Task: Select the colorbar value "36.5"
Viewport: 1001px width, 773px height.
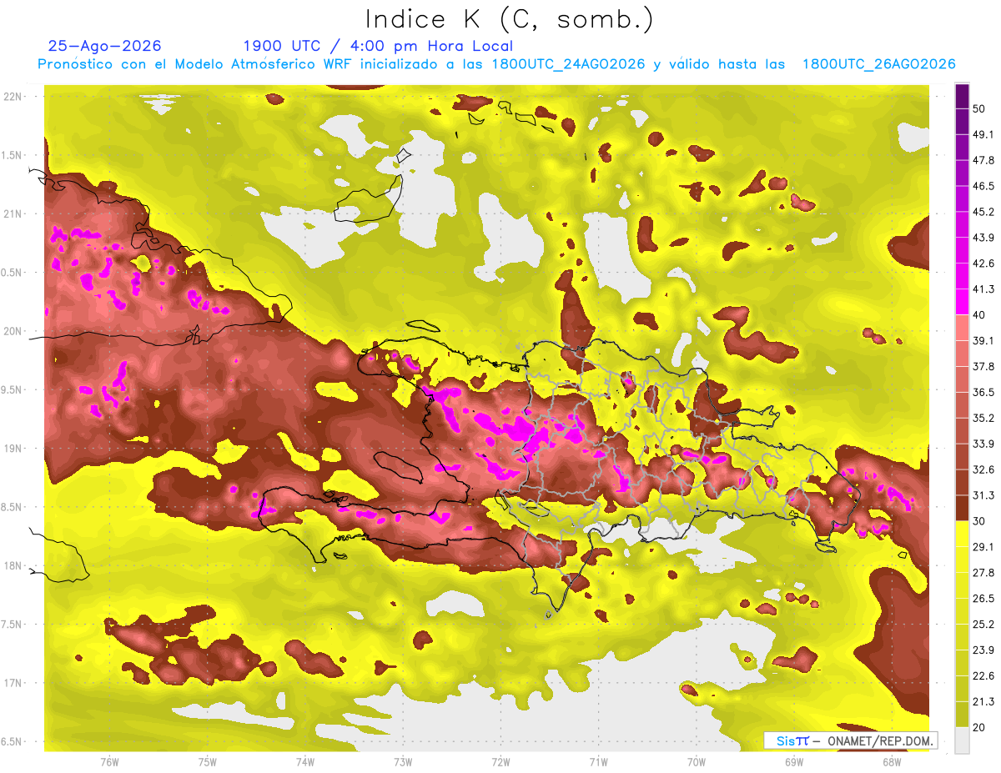Action: click(x=983, y=392)
